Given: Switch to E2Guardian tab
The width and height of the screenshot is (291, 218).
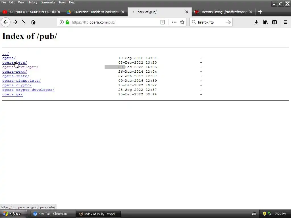Looking at the screenshot, I should point(95,12).
